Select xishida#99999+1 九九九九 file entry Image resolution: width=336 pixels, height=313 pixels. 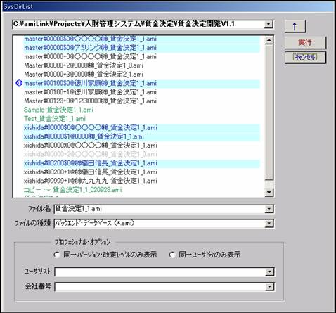(91, 181)
